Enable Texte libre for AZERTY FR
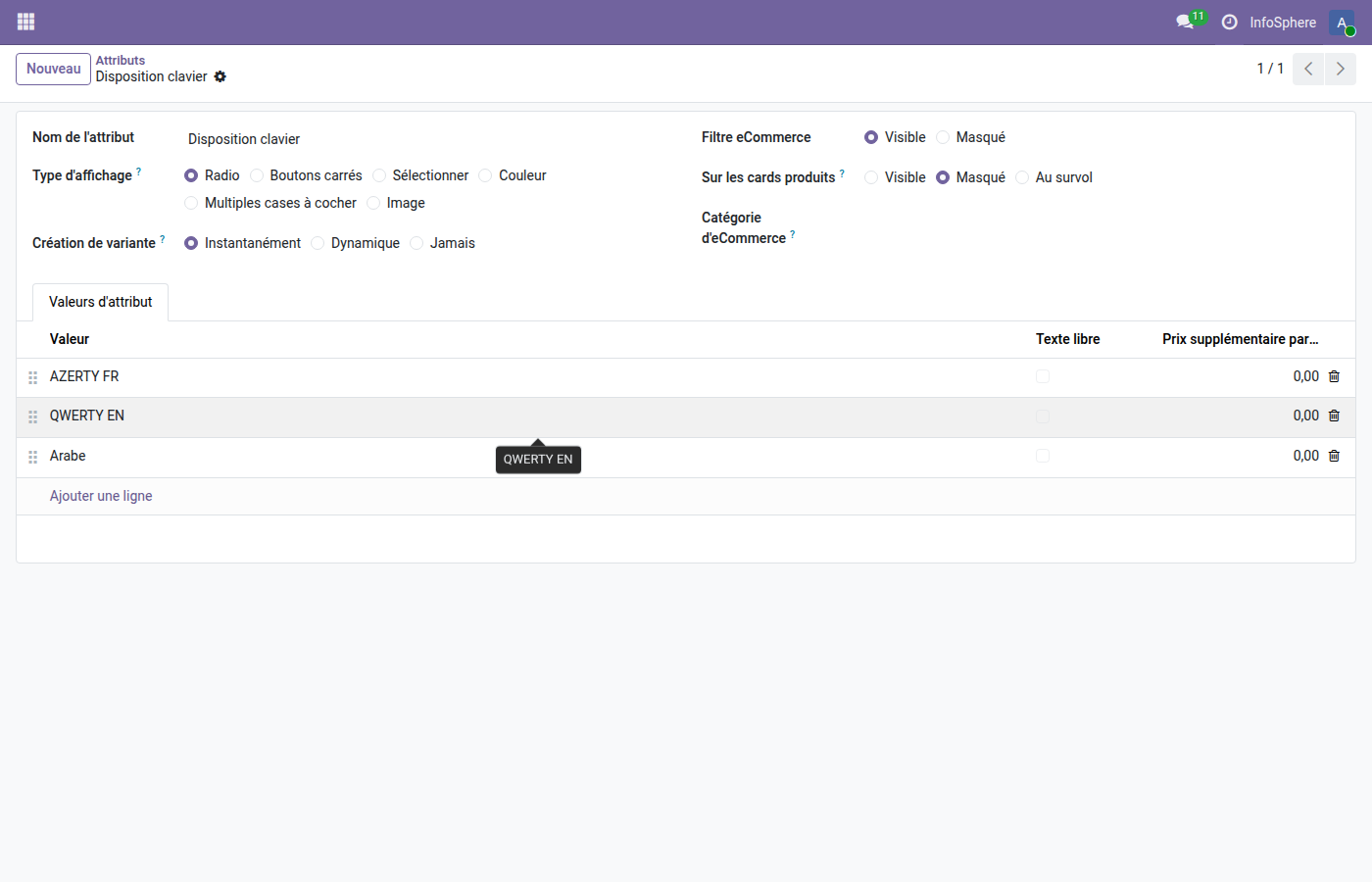1372x882 pixels. [1042, 375]
